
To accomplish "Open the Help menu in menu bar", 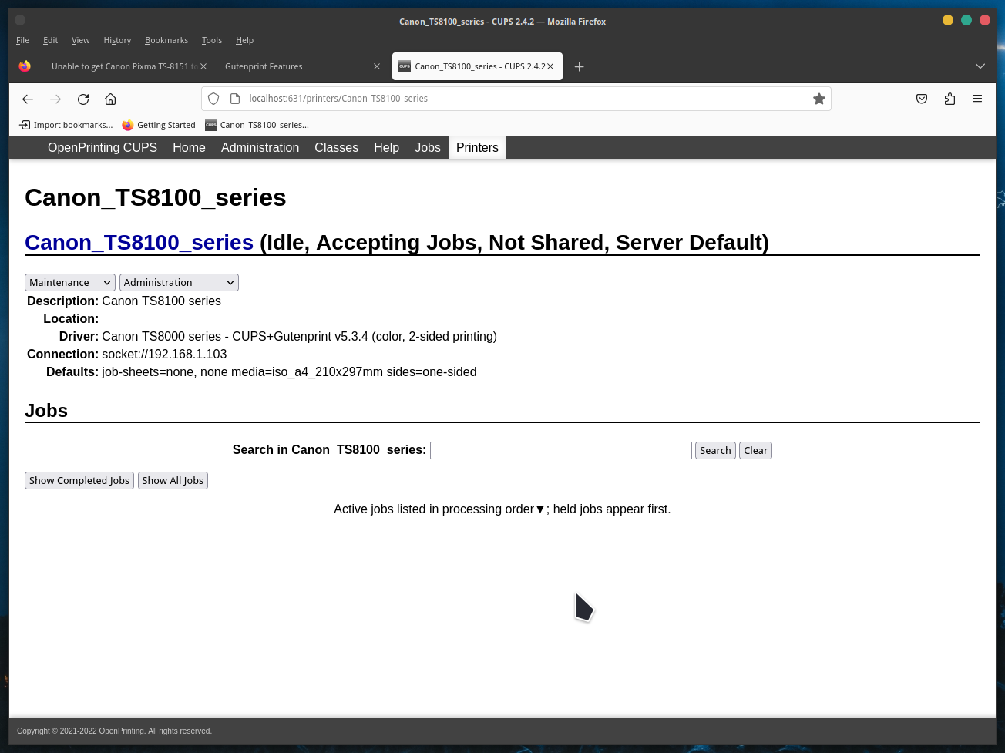I will (x=244, y=40).
